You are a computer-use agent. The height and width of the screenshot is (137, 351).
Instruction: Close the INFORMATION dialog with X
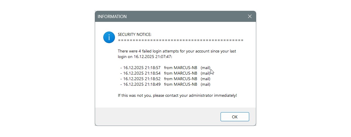click(250, 17)
